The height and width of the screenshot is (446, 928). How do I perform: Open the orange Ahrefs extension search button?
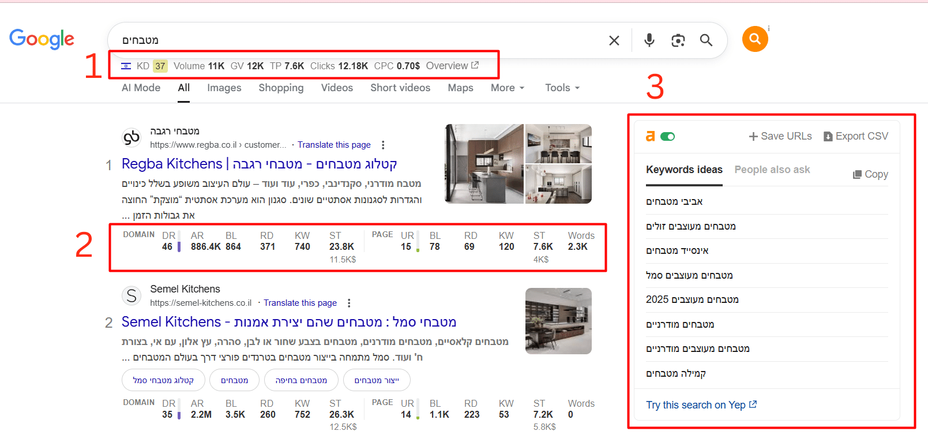coord(755,39)
